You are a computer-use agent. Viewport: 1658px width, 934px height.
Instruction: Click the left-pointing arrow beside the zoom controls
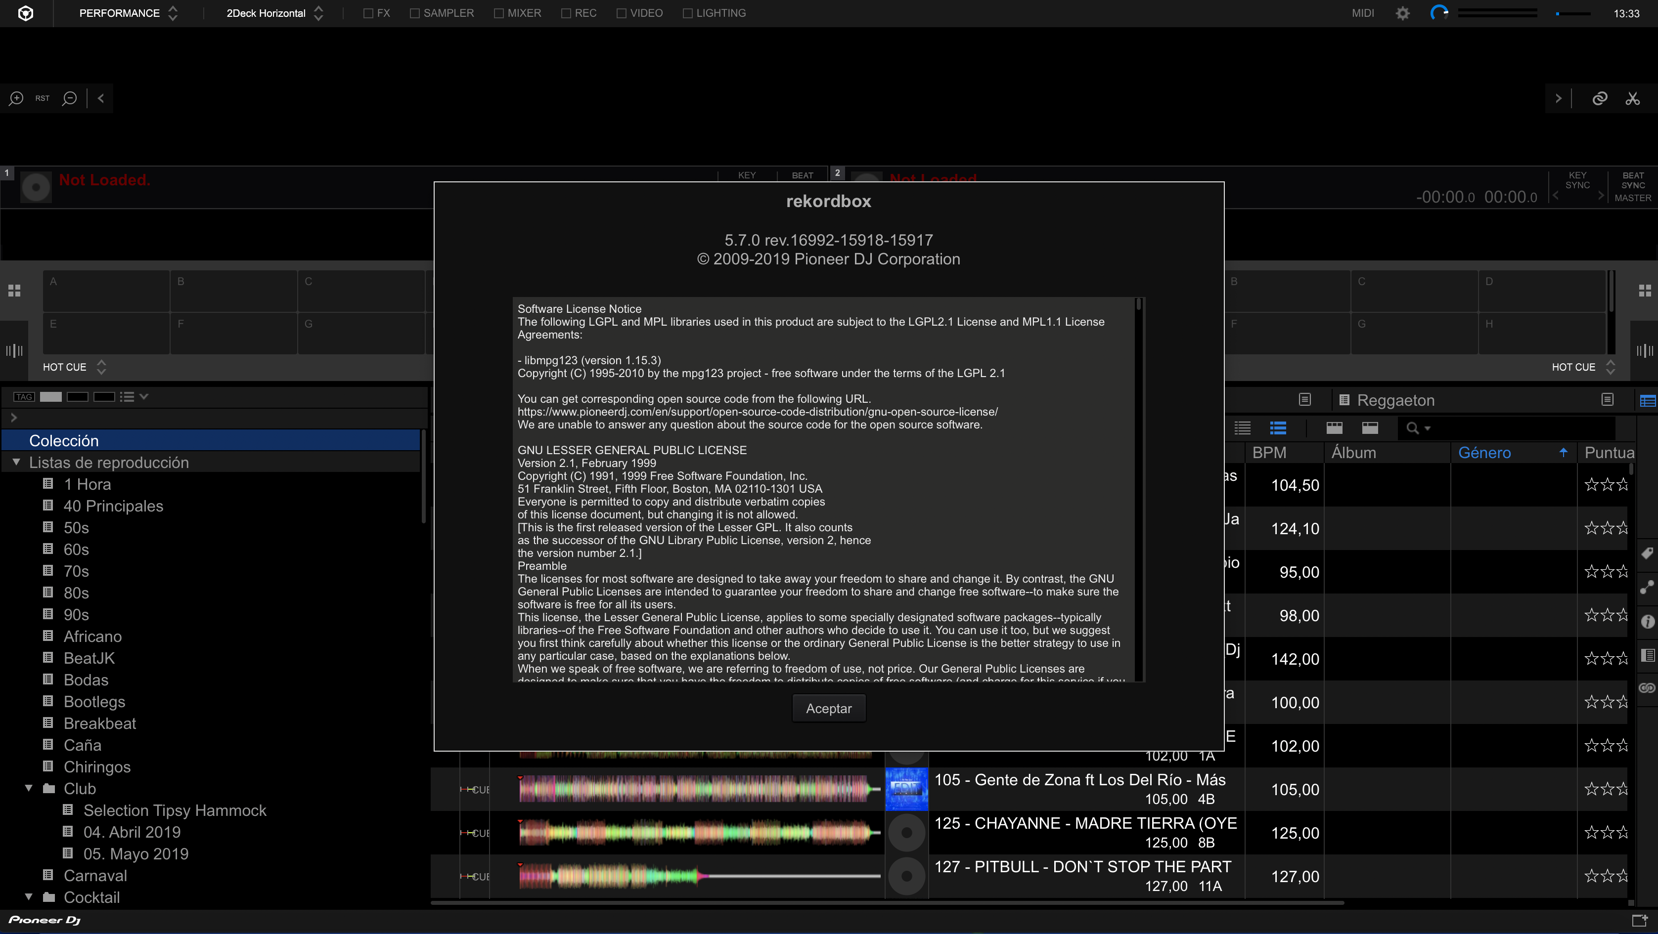point(100,98)
